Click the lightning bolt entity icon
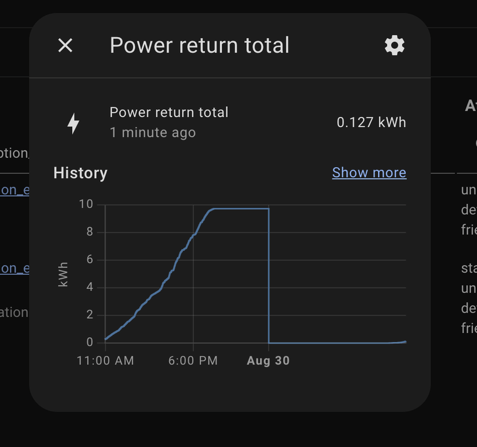This screenshot has width=477, height=447. 73,123
